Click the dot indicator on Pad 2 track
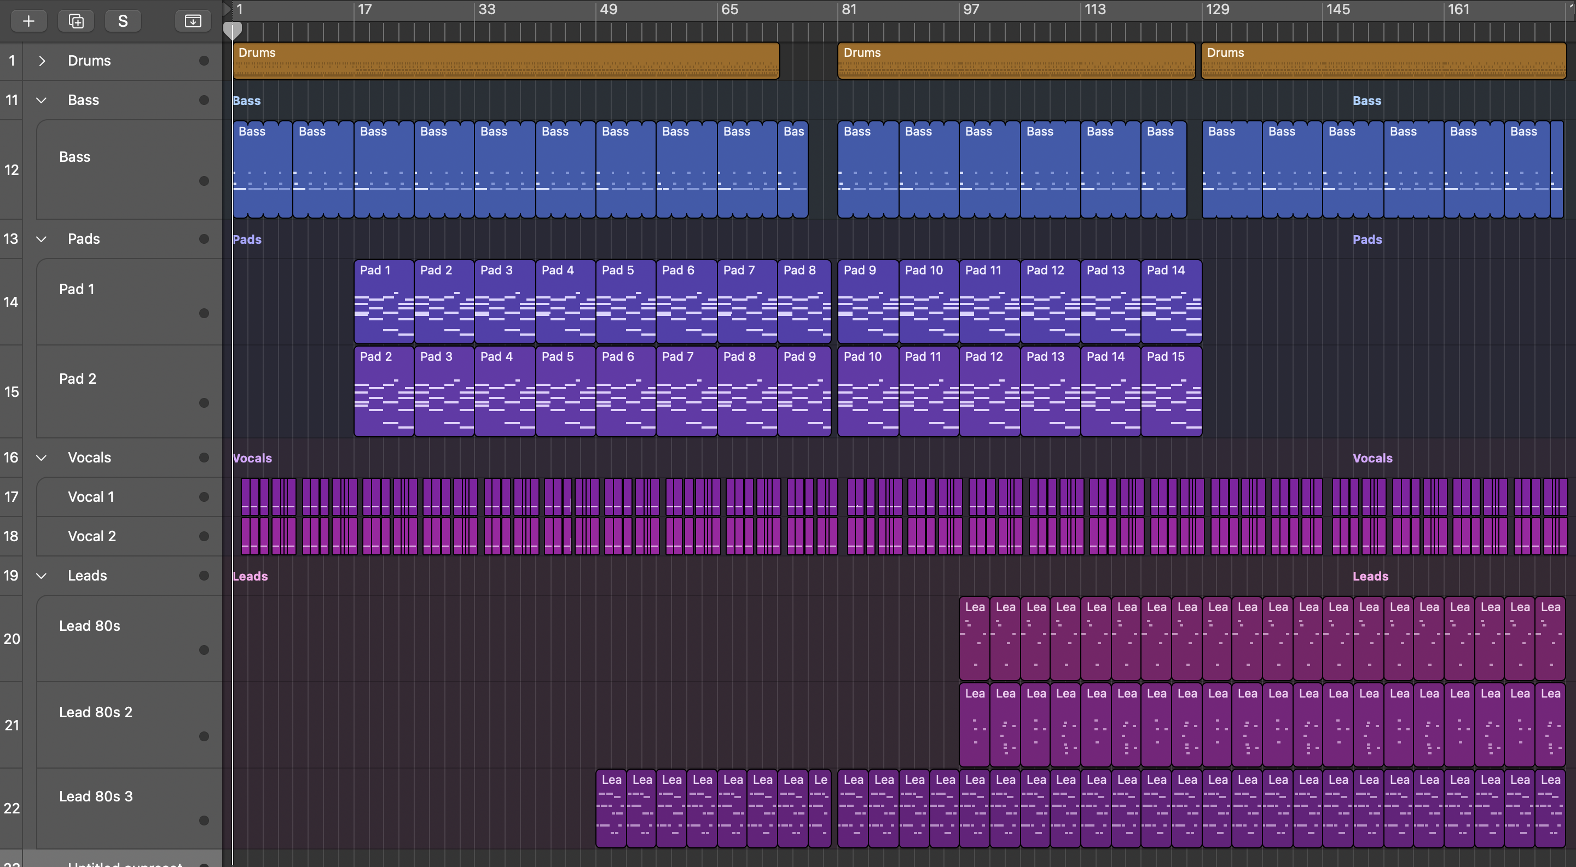This screenshot has width=1576, height=867. [204, 403]
